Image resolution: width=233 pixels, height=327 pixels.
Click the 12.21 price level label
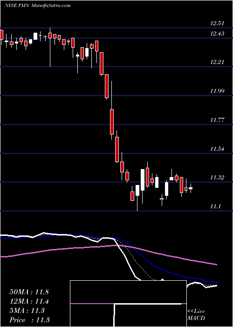[x=217, y=62]
